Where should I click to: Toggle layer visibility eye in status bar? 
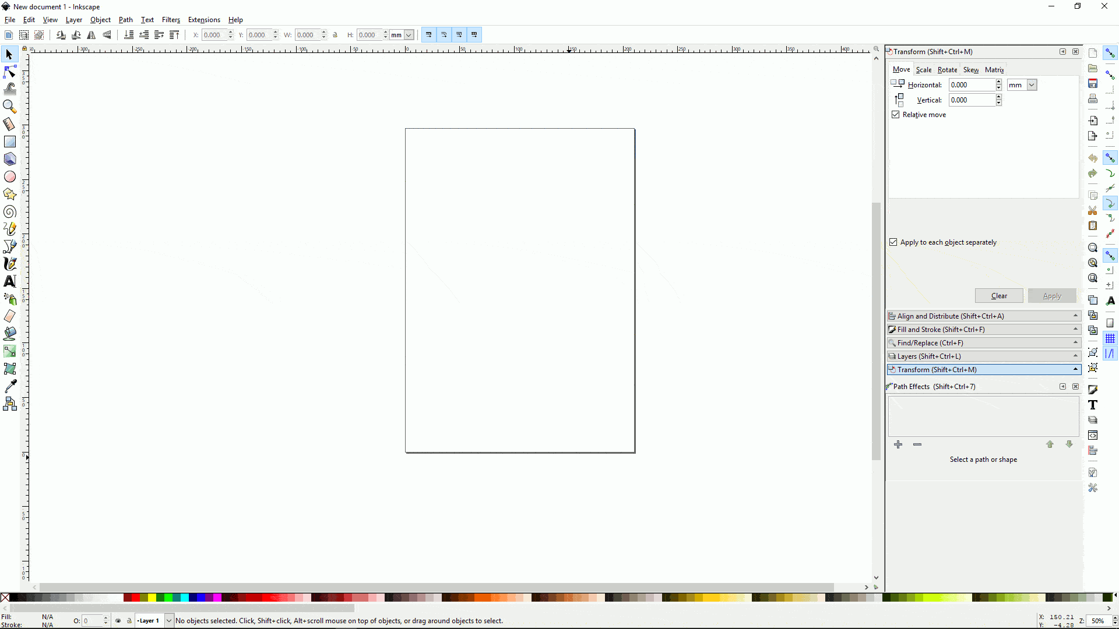pyautogui.click(x=118, y=621)
